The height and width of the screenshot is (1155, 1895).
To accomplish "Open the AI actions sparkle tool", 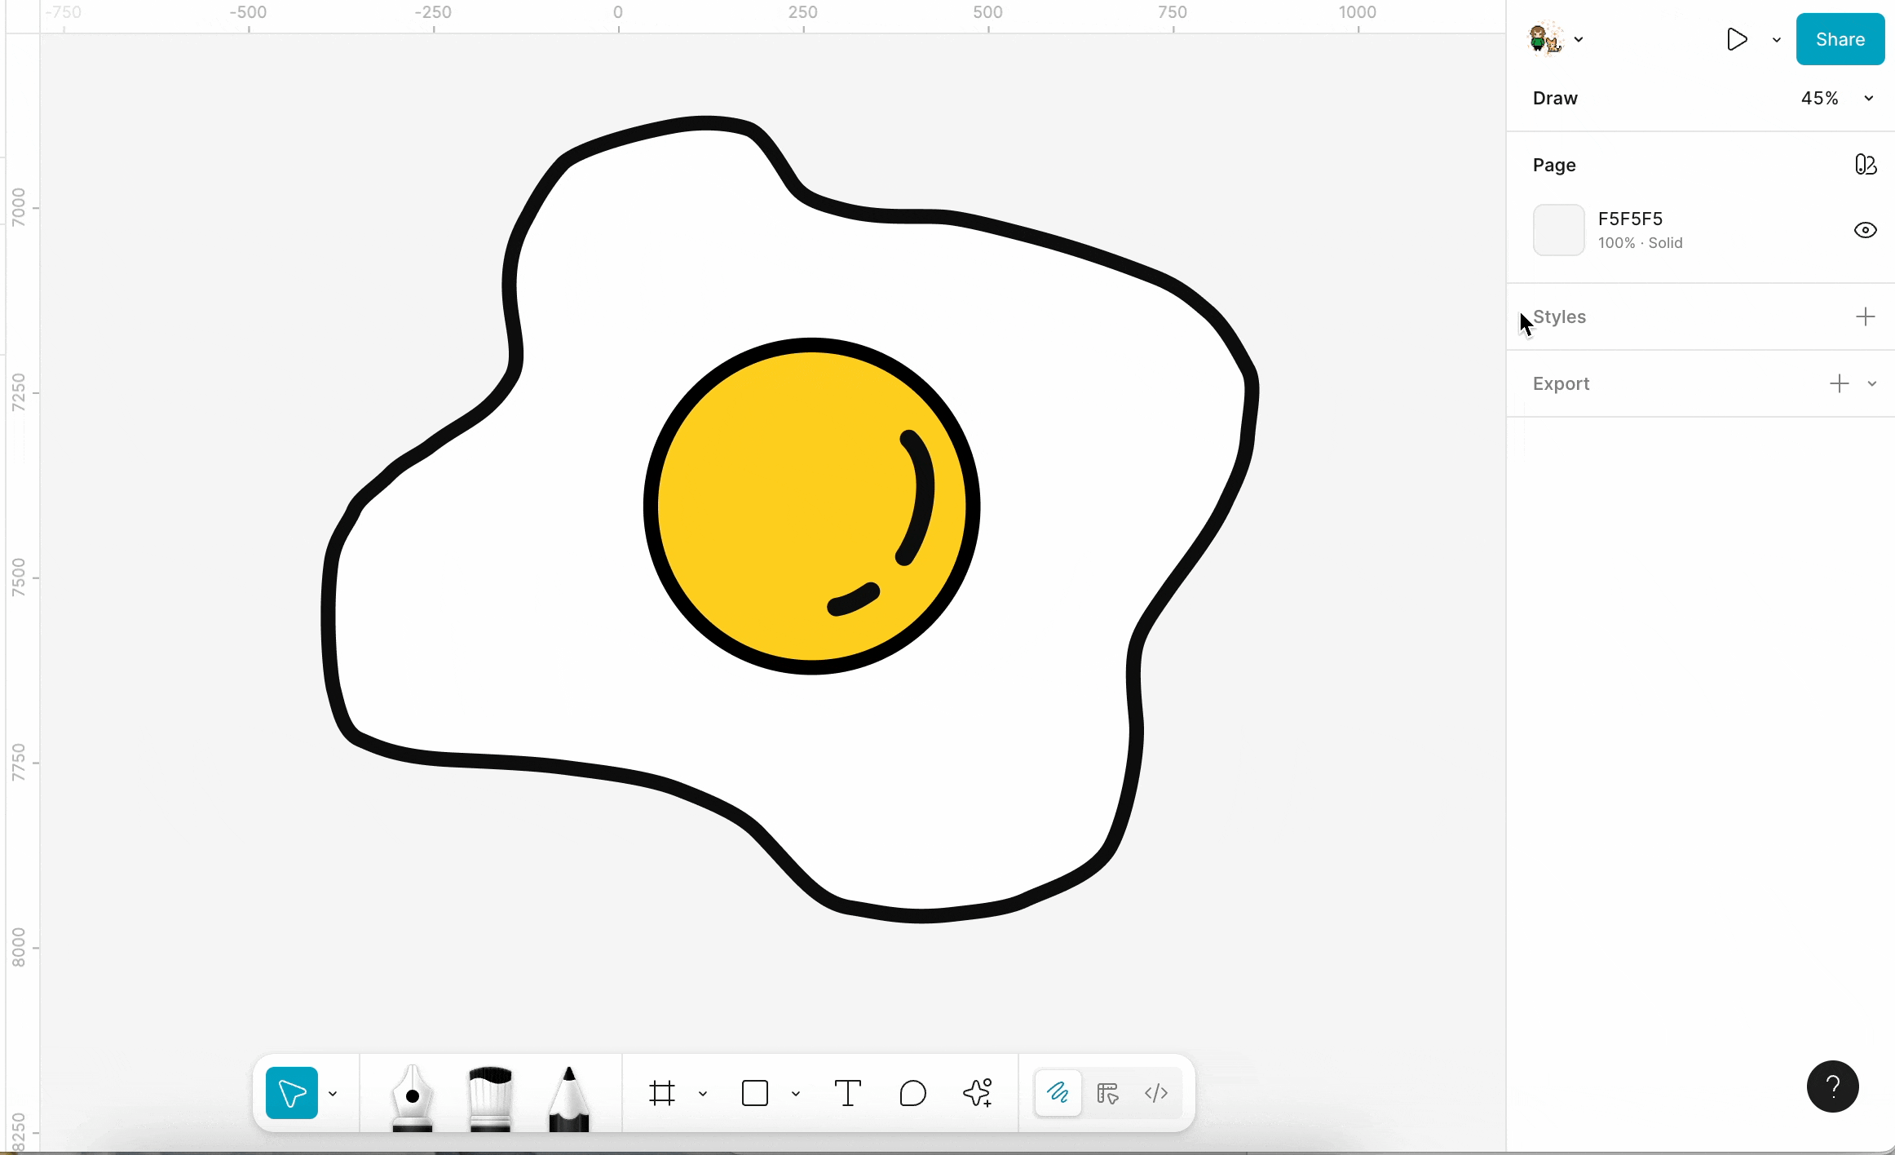I will (x=977, y=1093).
